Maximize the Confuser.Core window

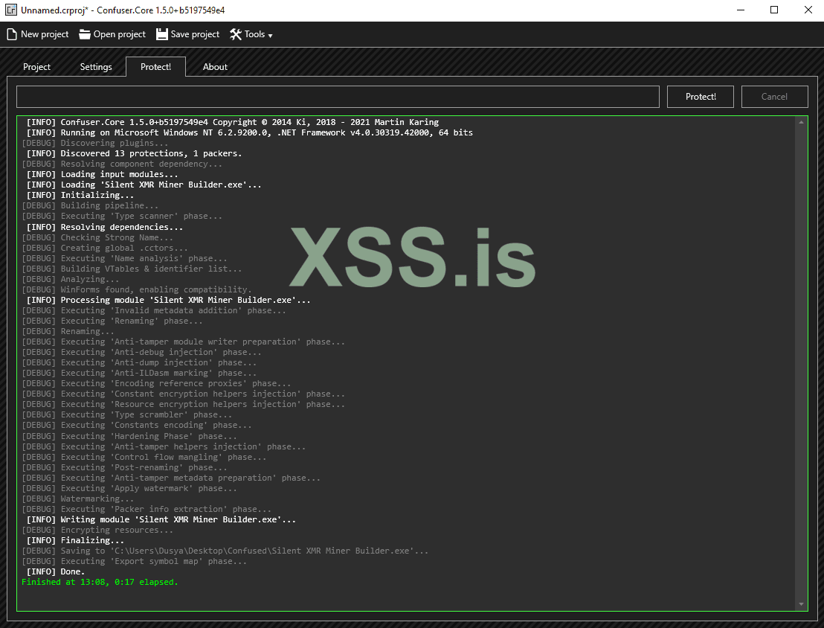774,10
